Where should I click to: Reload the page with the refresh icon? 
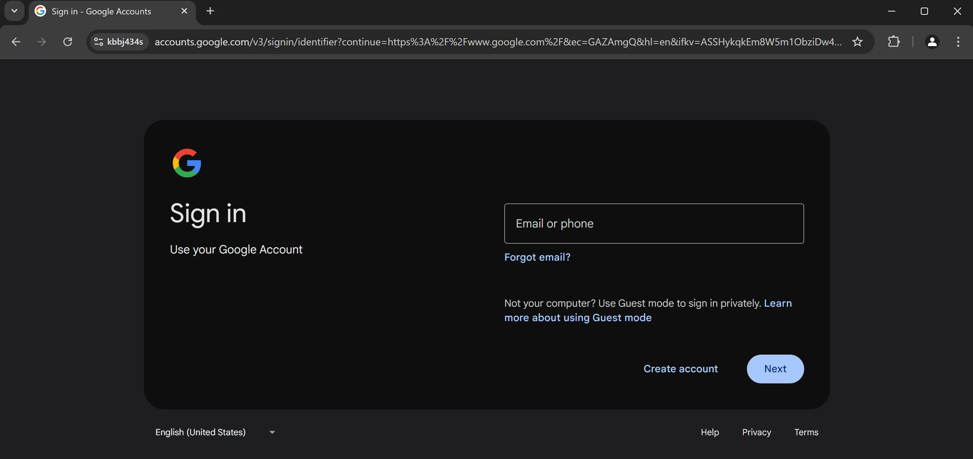[68, 41]
